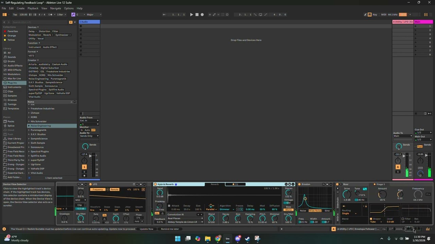
Task: Open the Playback menu
Action: pos(33,8)
